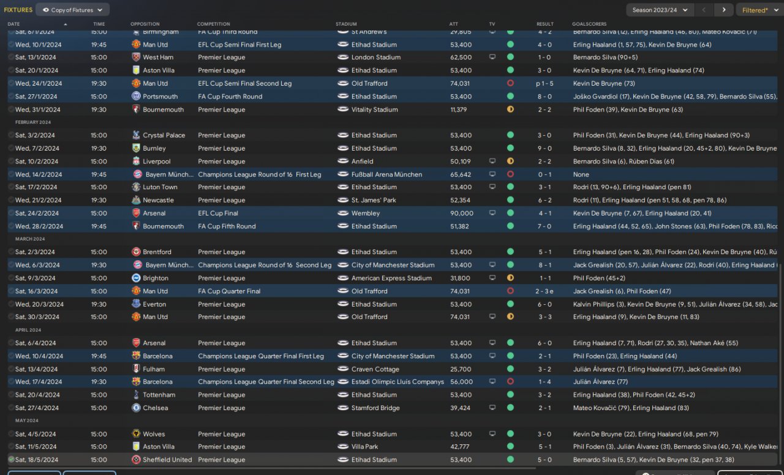The width and height of the screenshot is (784, 475).
Task: Click the Brighton club badge
Action: (x=136, y=278)
